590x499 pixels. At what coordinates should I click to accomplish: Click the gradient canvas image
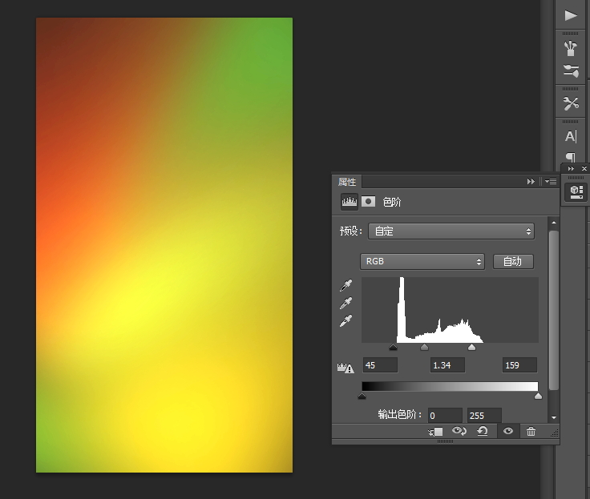pos(164,245)
